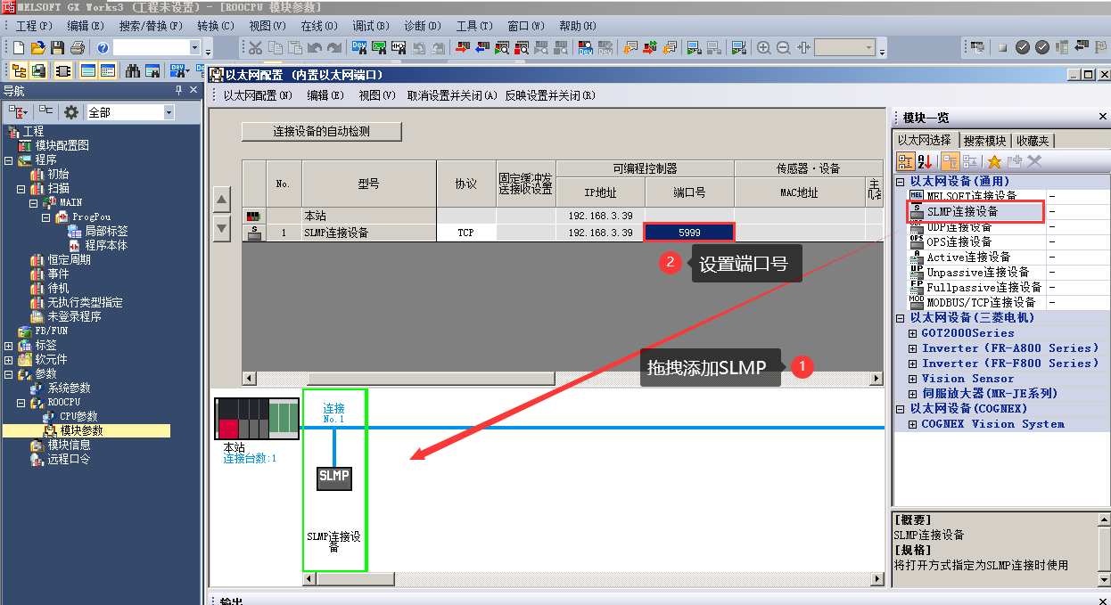Switch to the 搜索模块 tab
Screen dimensions: 1111x605
point(984,141)
